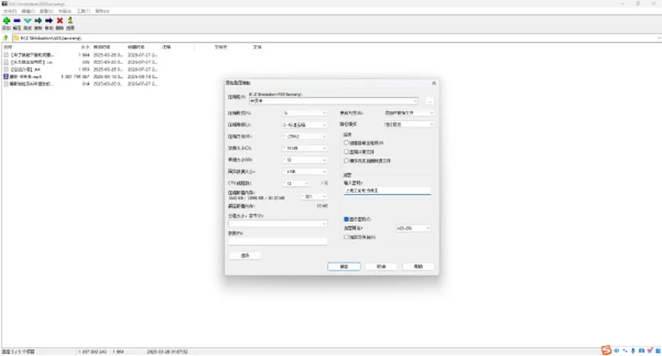Click the Help button in the dialog
The width and height of the screenshot is (662, 356).
419,266
